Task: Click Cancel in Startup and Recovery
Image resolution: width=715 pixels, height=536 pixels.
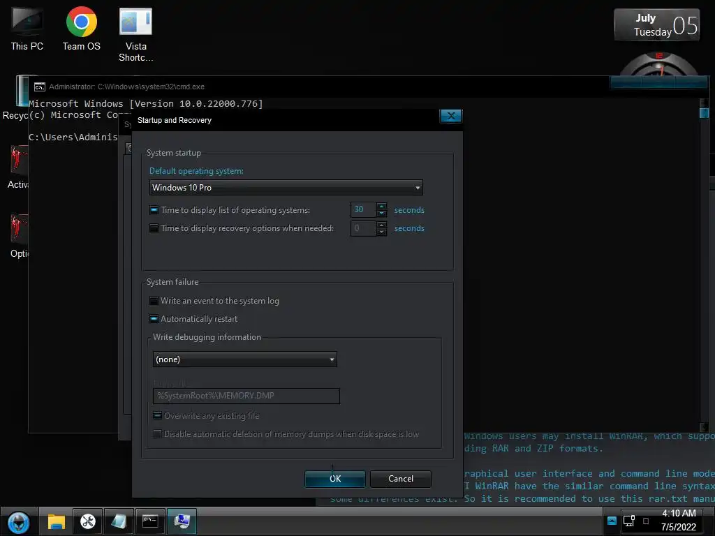Action: coord(400,479)
